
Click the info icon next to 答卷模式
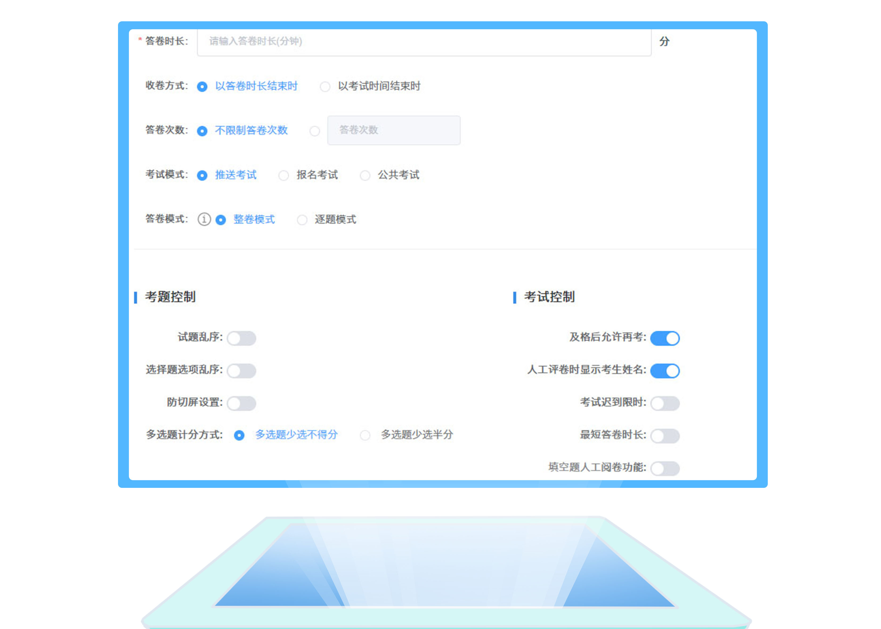pos(204,220)
